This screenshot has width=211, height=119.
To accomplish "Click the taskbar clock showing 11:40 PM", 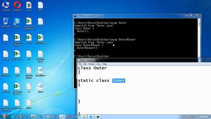I will coord(203,117).
